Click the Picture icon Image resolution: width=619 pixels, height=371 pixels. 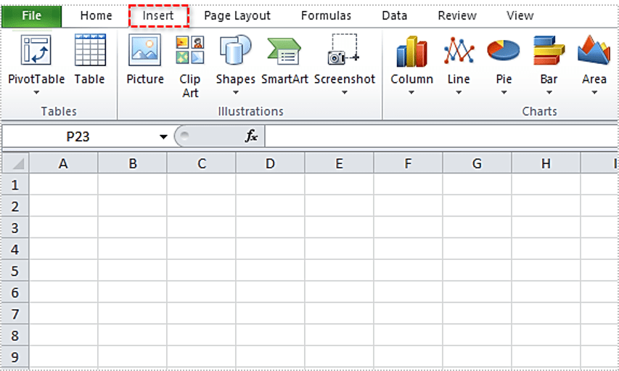pos(145,51)
